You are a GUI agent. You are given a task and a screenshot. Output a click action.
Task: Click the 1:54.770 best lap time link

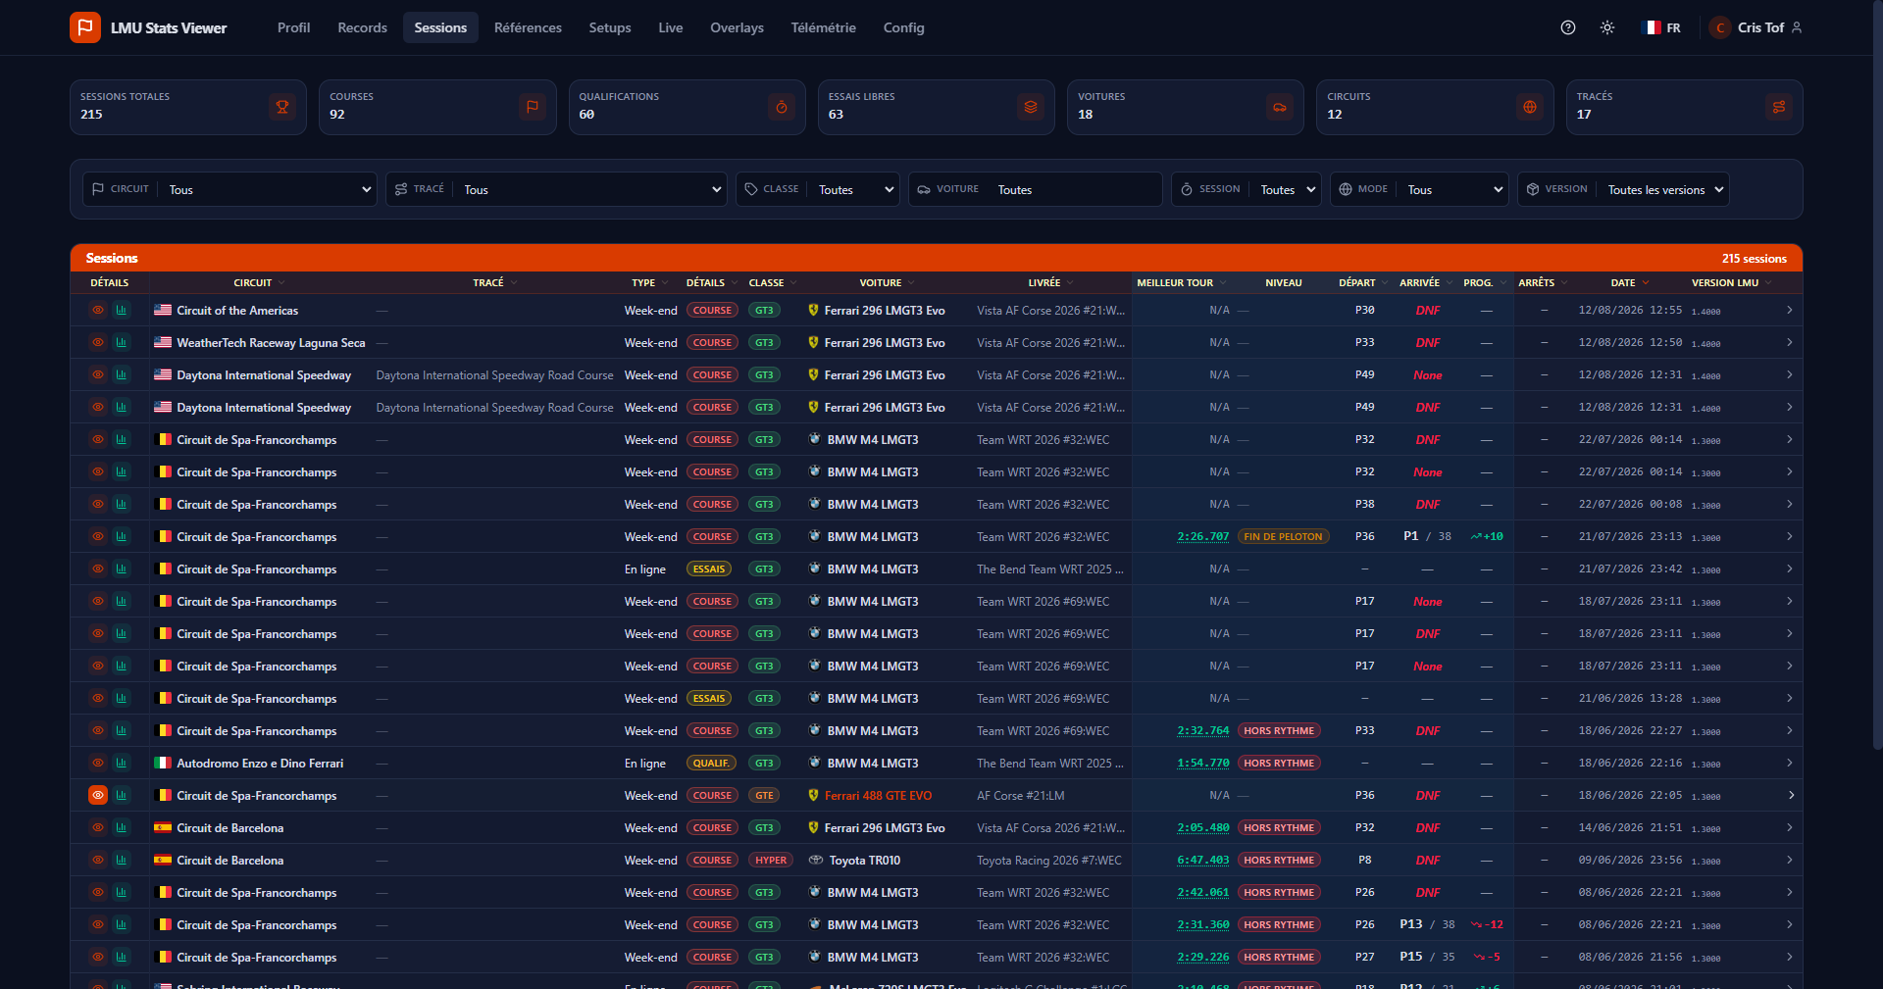click(x=1203, y=763)
